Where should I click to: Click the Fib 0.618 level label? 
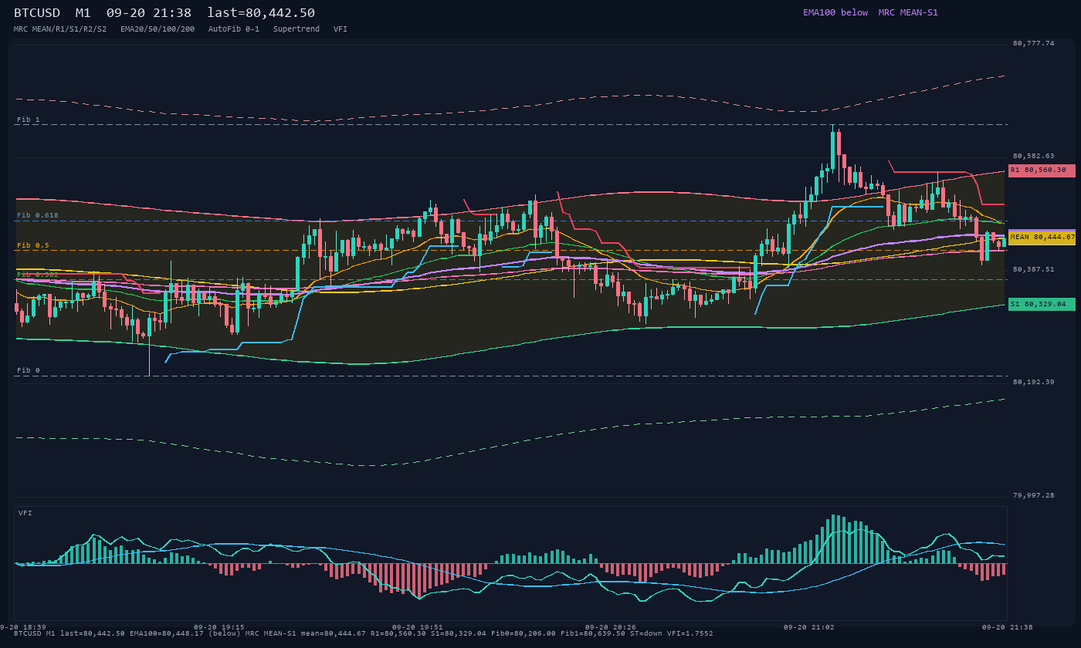click(38, 215)
